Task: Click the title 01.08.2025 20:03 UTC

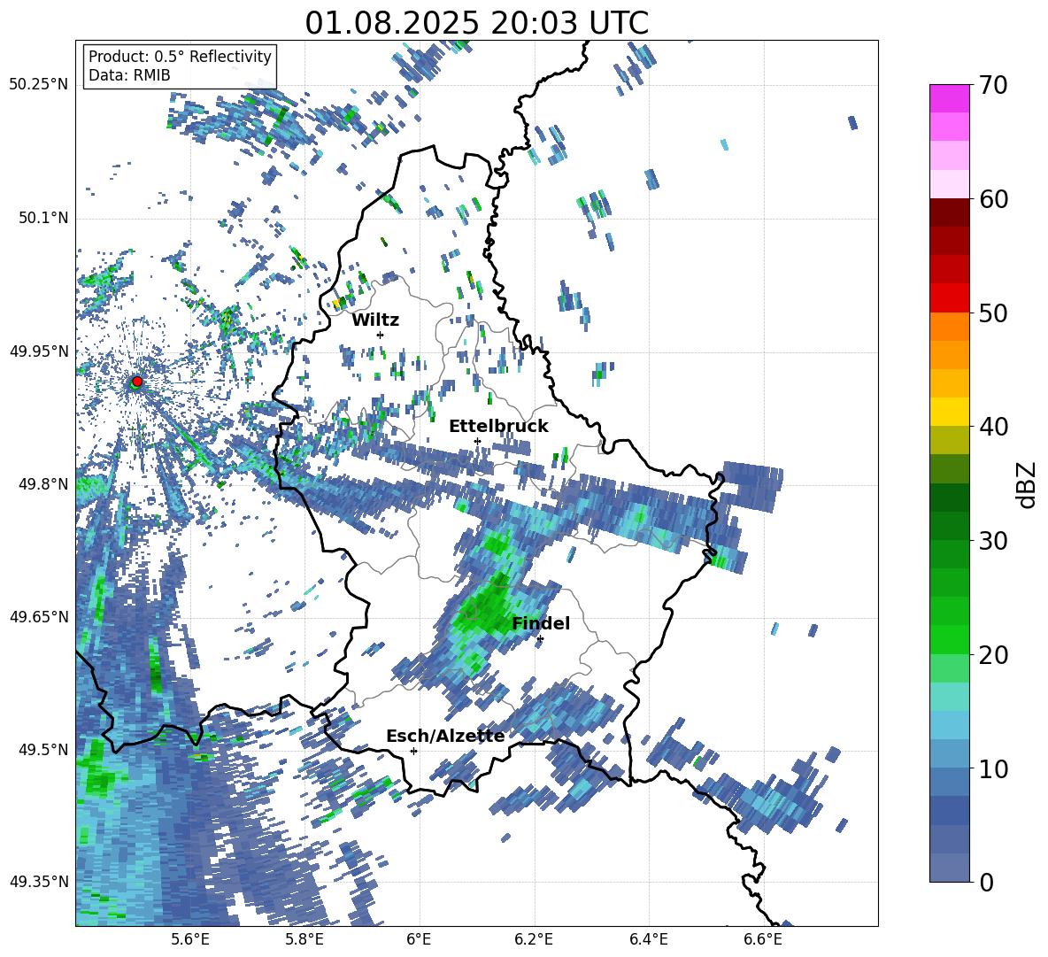Action: coord(476,23)
